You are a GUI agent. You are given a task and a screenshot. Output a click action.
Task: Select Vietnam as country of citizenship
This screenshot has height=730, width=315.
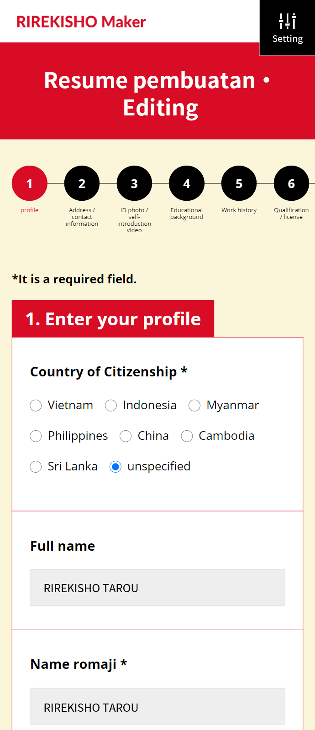[x=36, y=405]
